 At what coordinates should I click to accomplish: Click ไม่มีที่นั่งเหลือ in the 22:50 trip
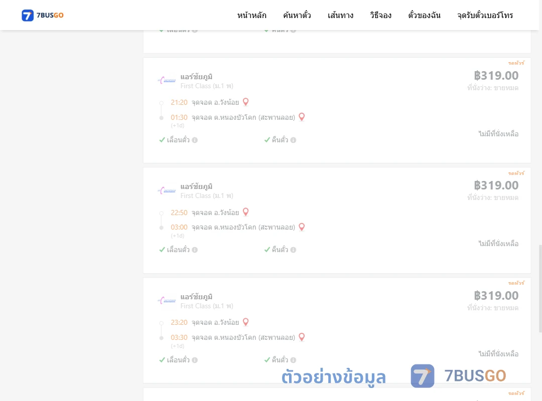pos(498,244)
